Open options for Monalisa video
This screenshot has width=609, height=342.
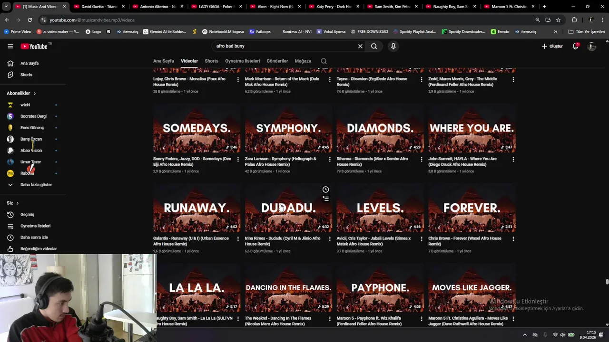(x=238, y=79)
